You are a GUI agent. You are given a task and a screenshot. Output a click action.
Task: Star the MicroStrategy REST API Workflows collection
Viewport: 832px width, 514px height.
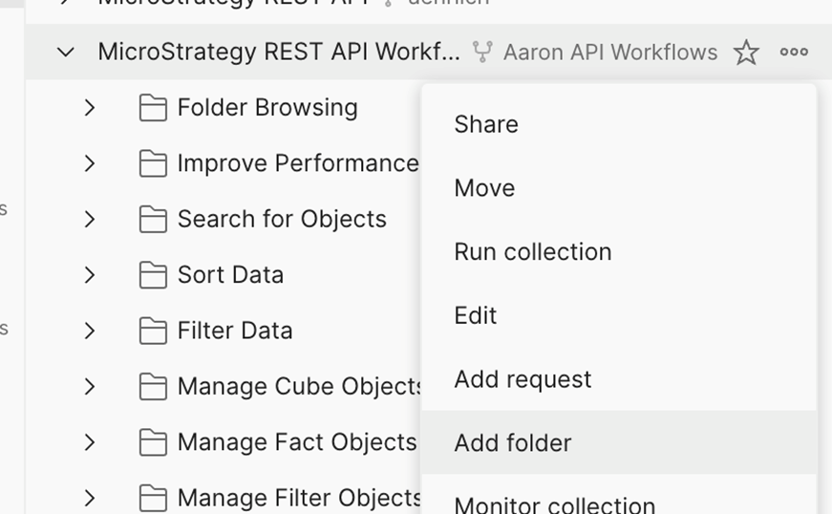tap(746, 53)
